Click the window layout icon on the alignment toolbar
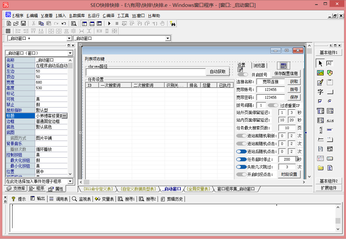This screenshot has width=346, height=239. click(x=8, y=31)
